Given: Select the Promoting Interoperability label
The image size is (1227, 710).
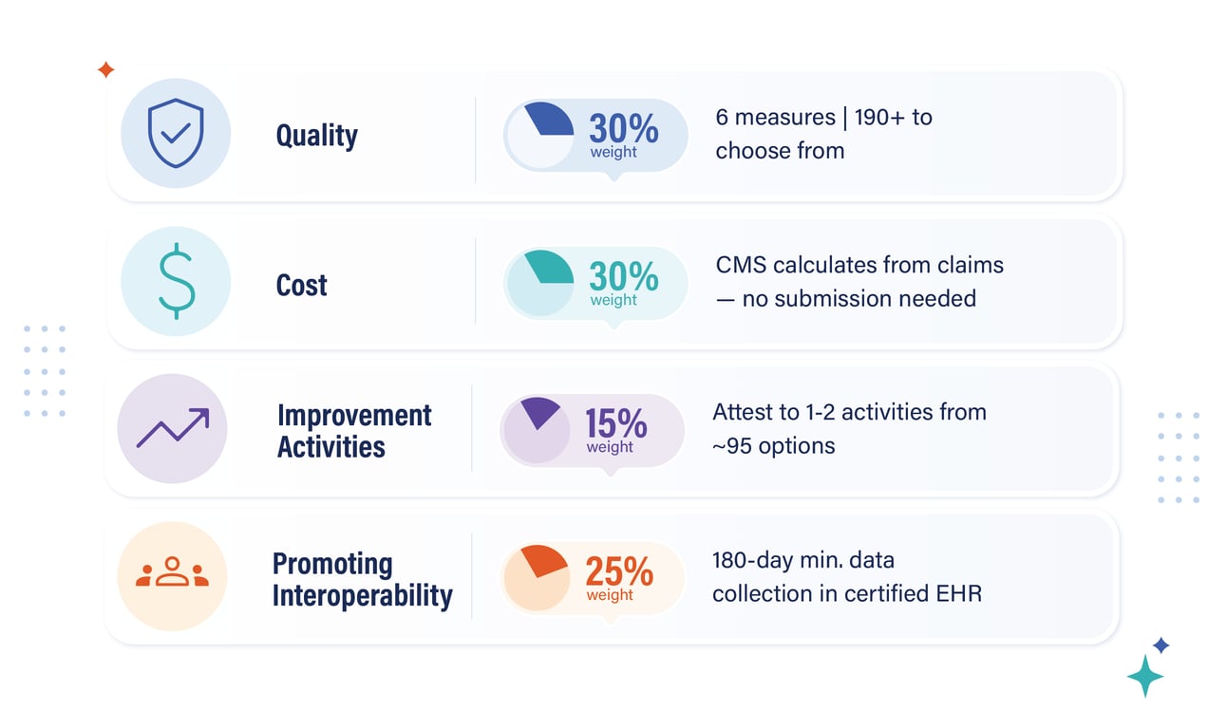Looking at the screenshot, I should coord(363,579).
